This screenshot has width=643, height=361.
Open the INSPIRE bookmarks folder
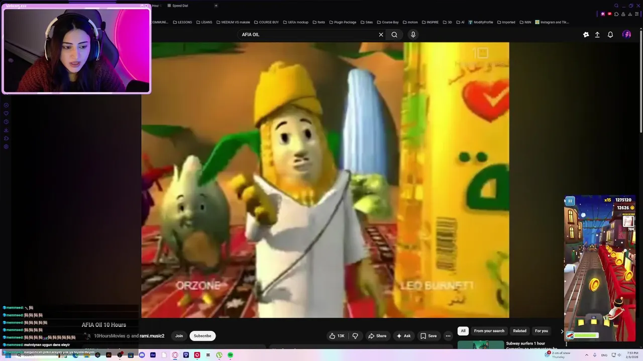pos(430,22)
